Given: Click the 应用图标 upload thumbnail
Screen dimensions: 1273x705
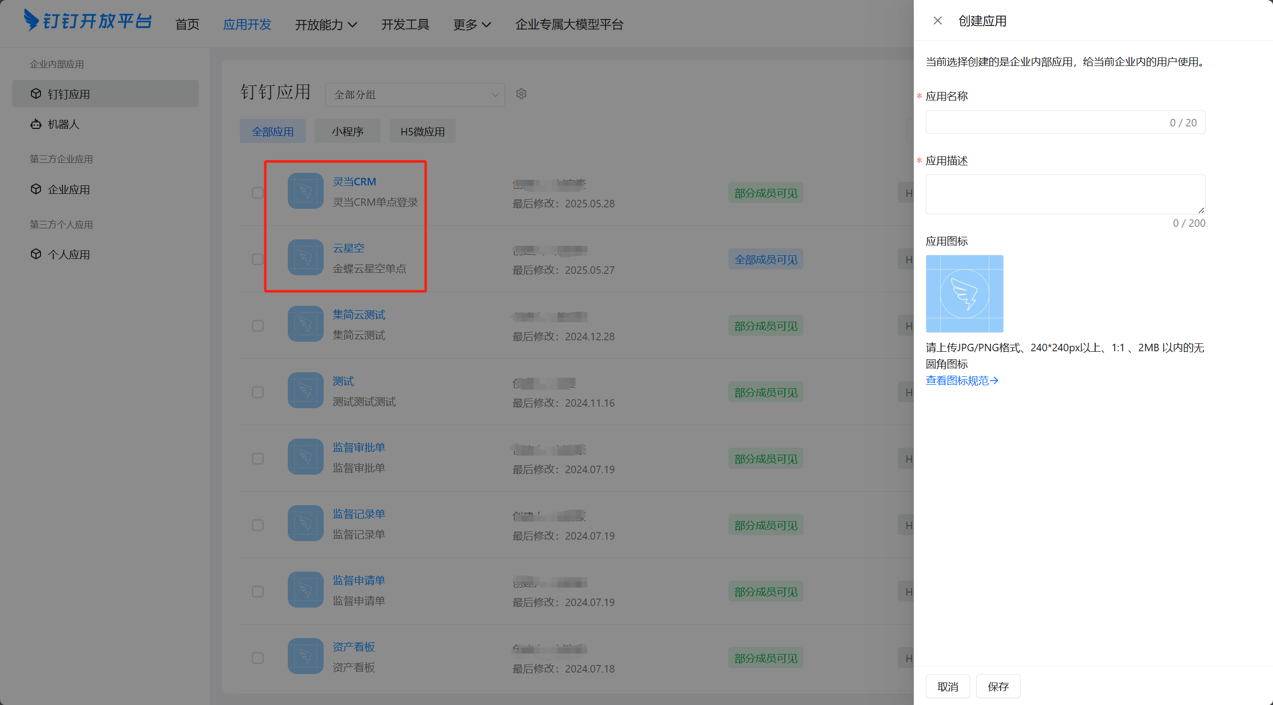Looking at the screenshot, I should [x=964, y=294].
